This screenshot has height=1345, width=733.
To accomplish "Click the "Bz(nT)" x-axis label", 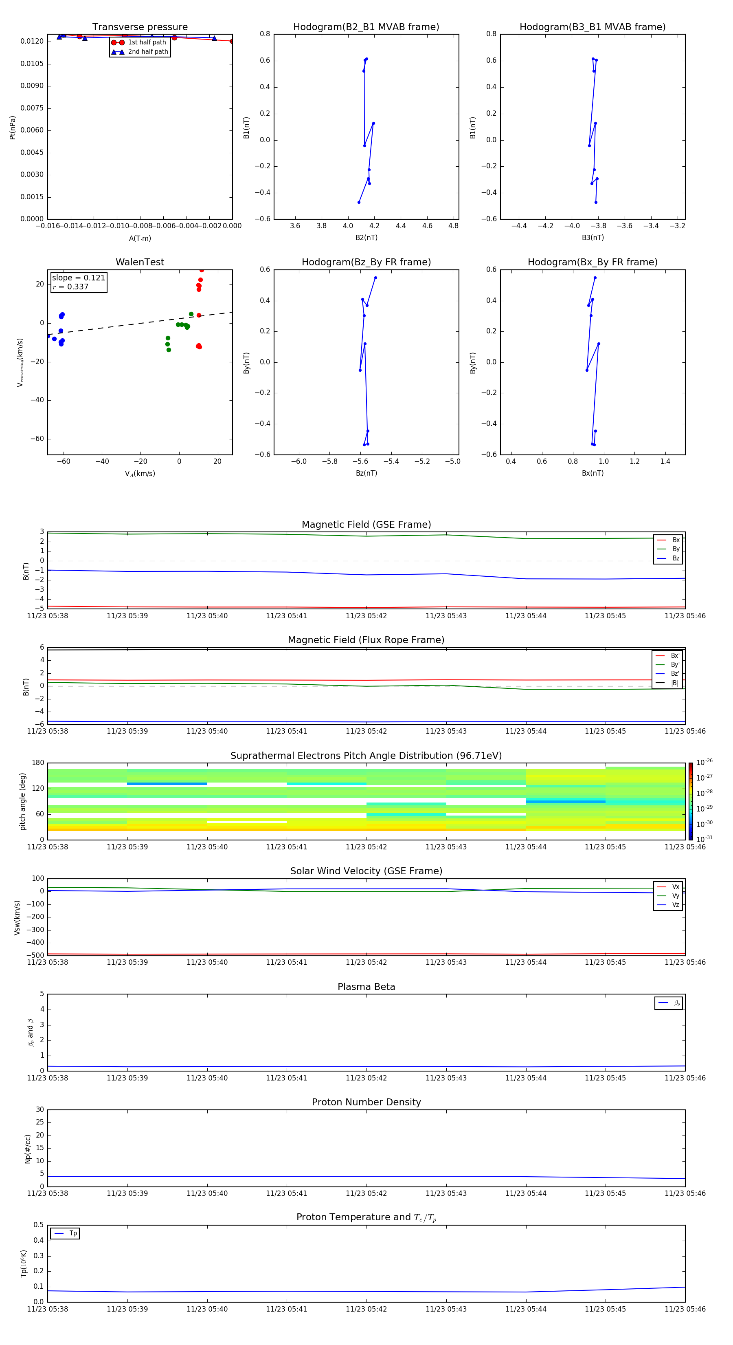I will (366, 473).
